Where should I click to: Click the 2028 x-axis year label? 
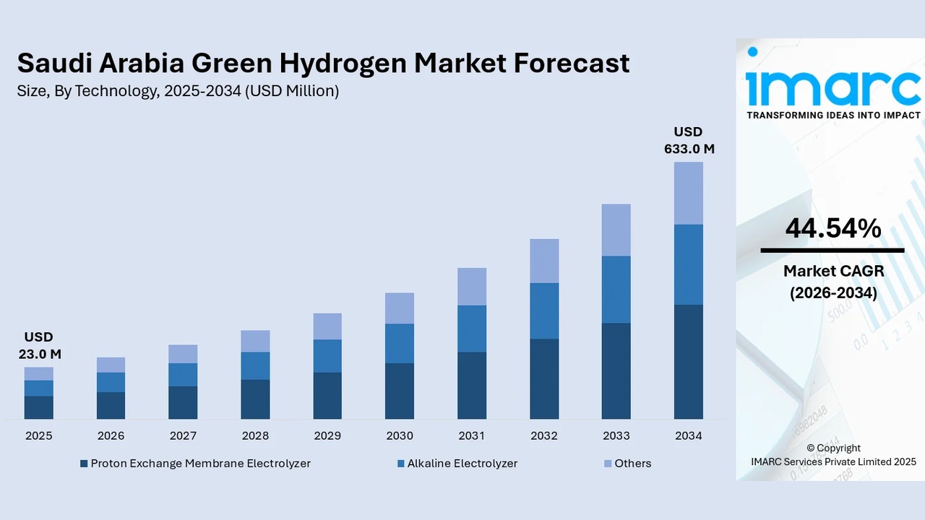pos(255,436)
